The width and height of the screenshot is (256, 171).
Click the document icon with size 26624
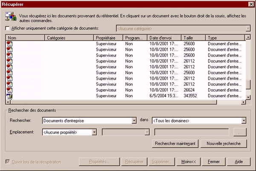(9, 90)
